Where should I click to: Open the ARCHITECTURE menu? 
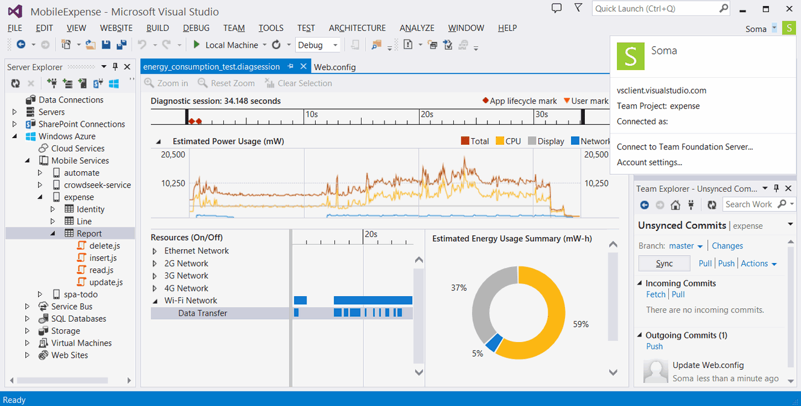[357, 28]
